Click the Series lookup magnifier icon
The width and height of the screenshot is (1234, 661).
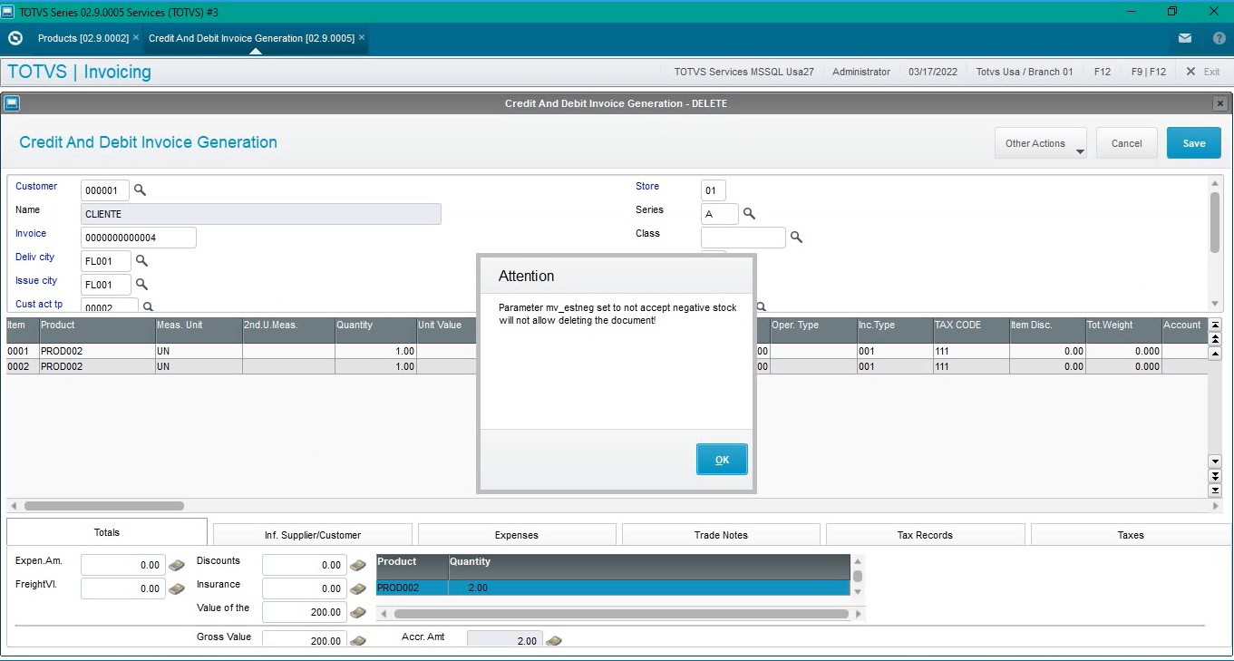tap(749, 214)
